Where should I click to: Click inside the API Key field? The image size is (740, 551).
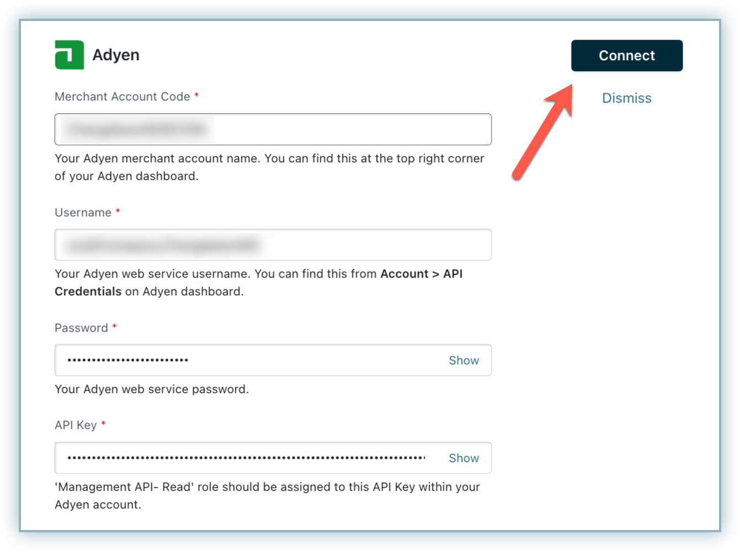click(249, 458)
